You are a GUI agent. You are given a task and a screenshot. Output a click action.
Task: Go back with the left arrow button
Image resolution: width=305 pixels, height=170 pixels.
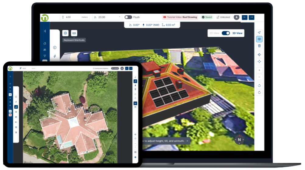245,17
